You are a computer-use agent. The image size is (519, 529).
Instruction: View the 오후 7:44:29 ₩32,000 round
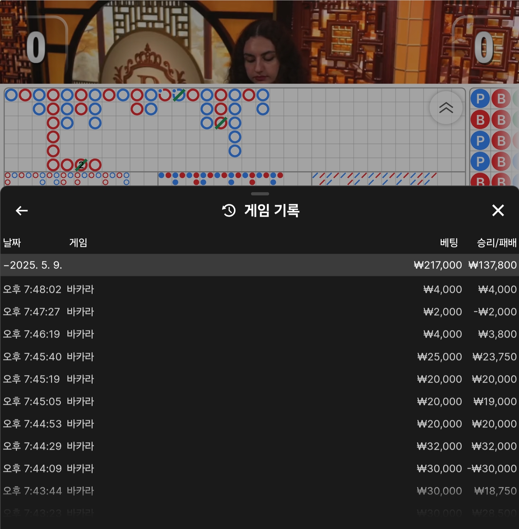pos(259,446)
